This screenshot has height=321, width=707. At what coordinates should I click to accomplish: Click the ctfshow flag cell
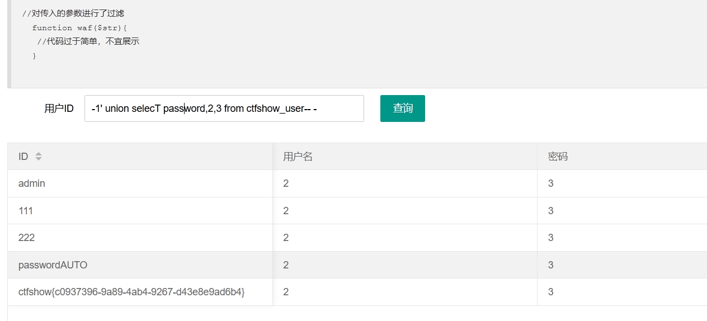140,292
